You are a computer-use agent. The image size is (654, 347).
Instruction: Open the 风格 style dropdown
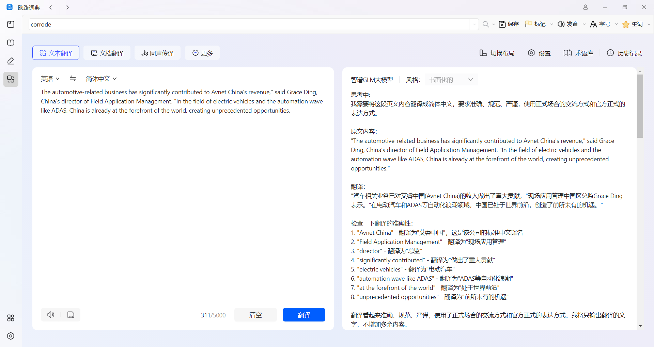[x=451, y=80]
